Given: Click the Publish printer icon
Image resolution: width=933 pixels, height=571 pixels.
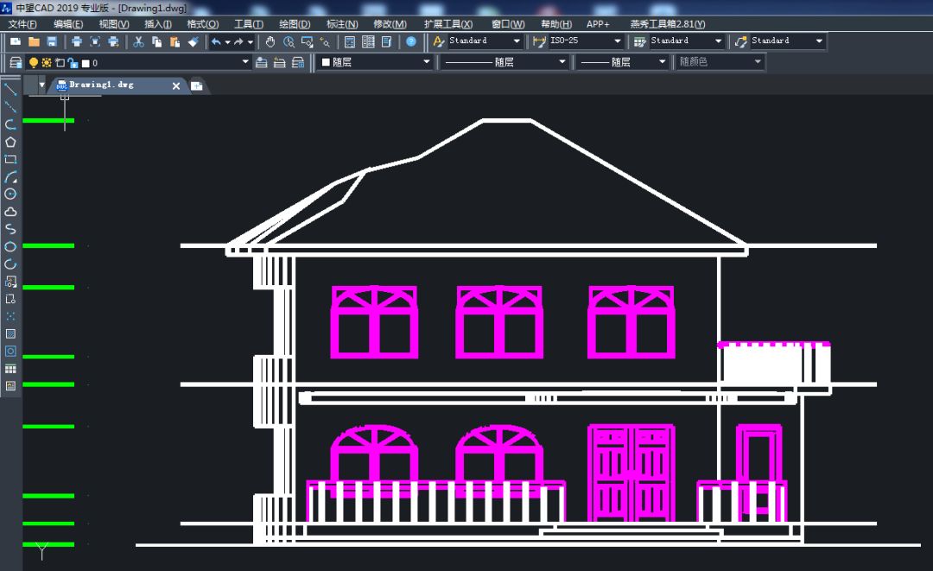Looking at the screenshot, I should [113, 41].
